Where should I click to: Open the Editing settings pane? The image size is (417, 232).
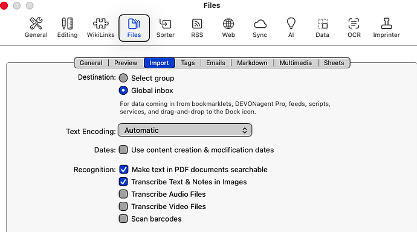point(67,28)
